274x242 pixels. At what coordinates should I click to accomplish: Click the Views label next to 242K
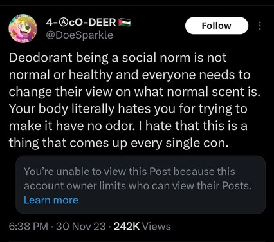point(156,227)
